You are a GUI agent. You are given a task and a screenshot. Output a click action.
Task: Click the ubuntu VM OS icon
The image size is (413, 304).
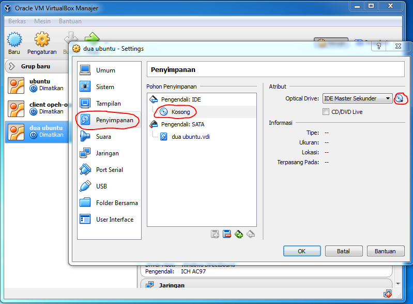pyautogui.click(x=16, y=85)
